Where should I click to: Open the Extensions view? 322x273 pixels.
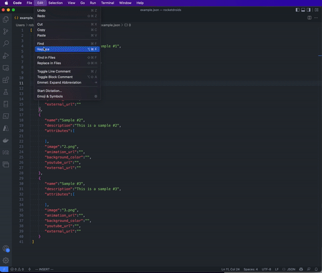(x=6, y=80)
